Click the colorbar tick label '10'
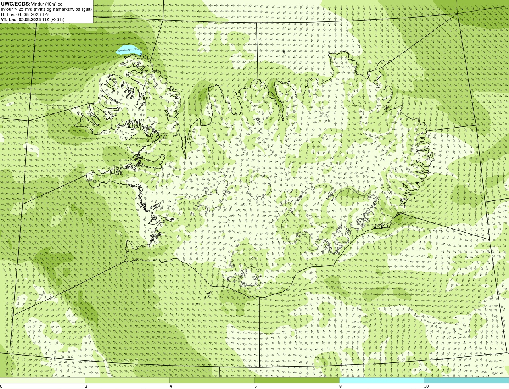The height and width of the screenshot is (389, 509). pyautogui.click(x=426, y=386)
